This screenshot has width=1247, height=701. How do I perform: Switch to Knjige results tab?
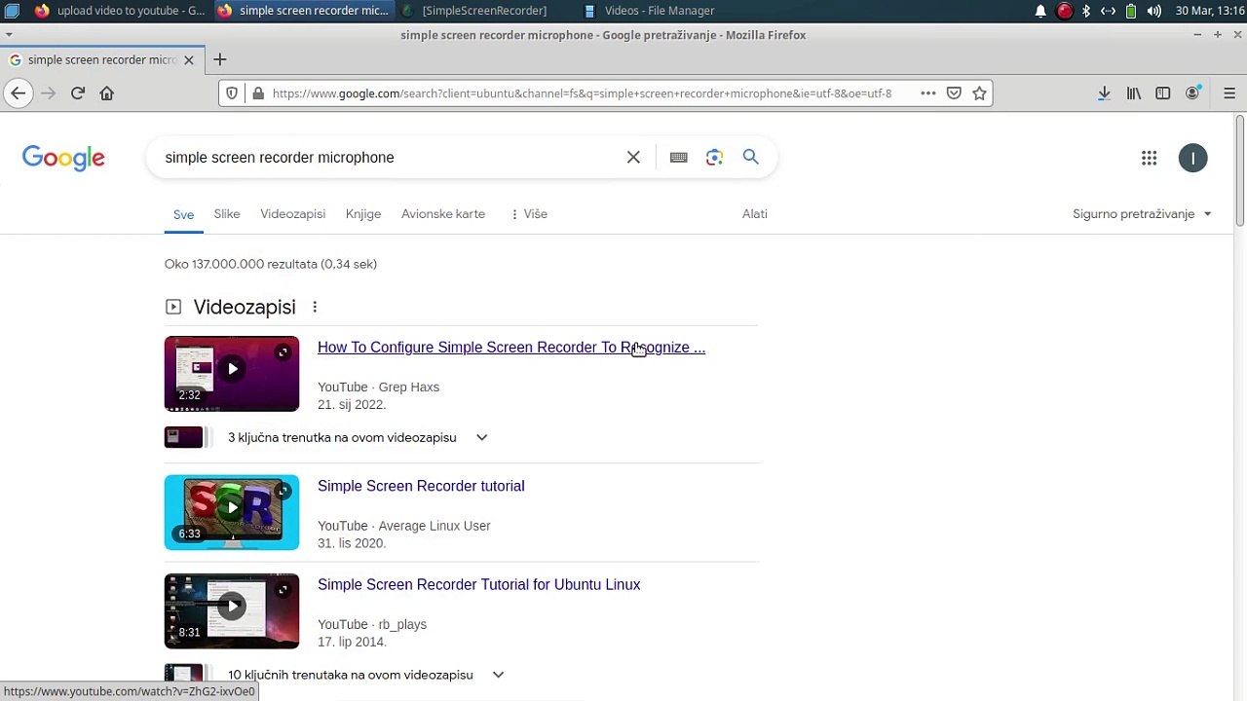[363, 214]
